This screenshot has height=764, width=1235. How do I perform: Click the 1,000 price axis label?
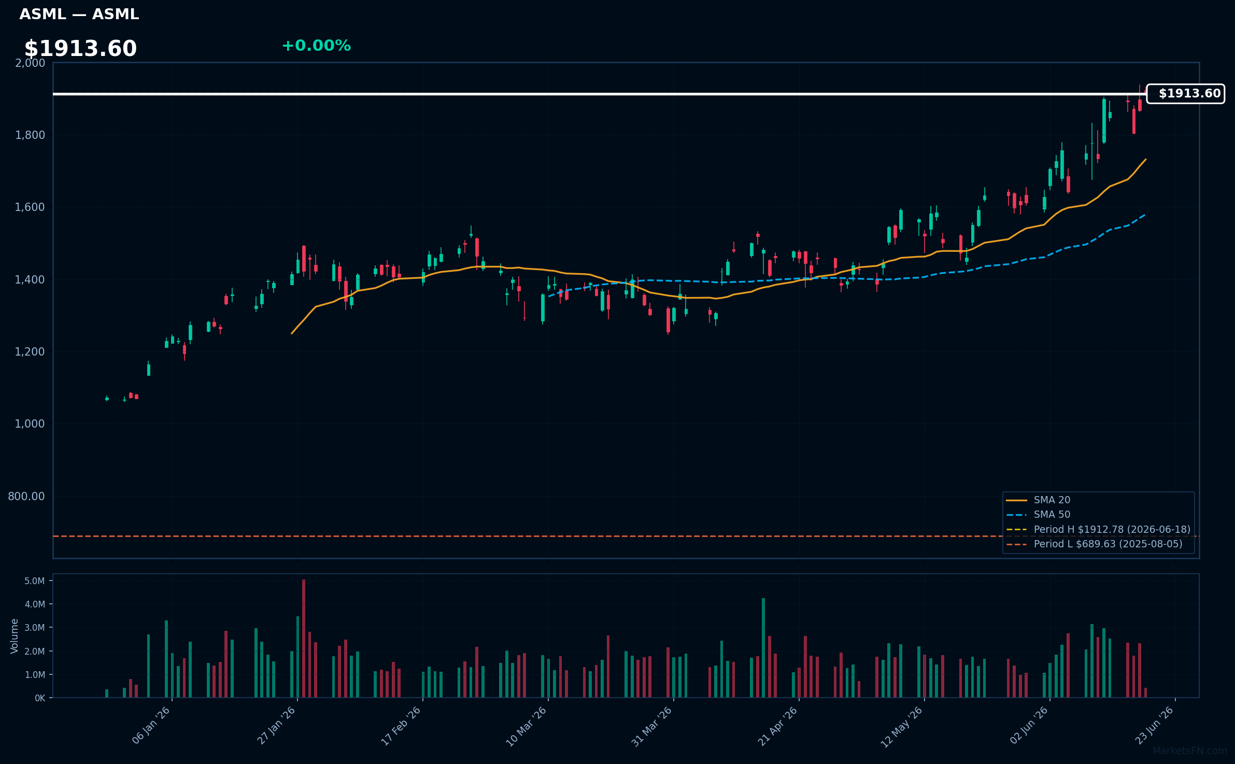(x=30, y=424)
